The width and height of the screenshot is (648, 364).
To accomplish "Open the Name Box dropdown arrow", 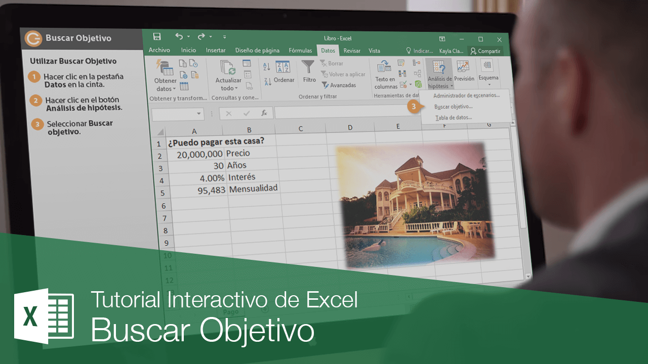I will click(x=199, y=114).
